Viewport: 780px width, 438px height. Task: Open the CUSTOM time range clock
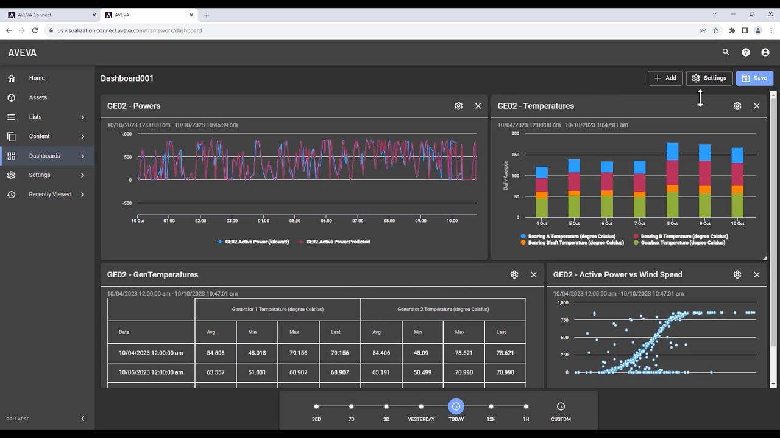click(561, 406)
